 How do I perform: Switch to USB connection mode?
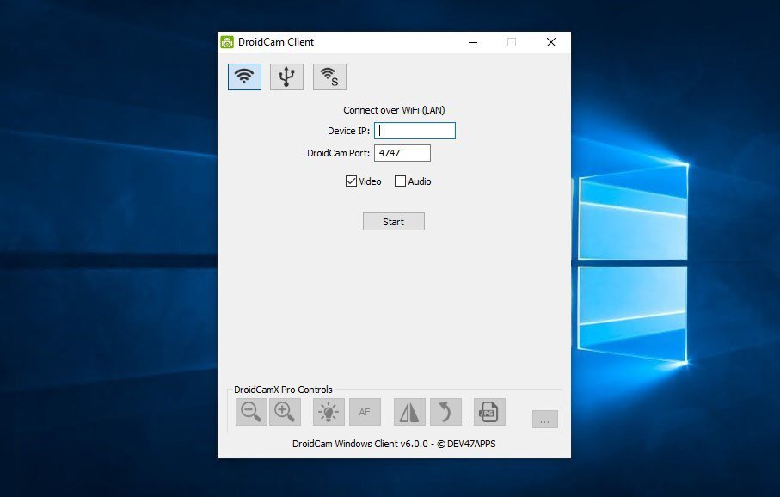pos(286,77)
